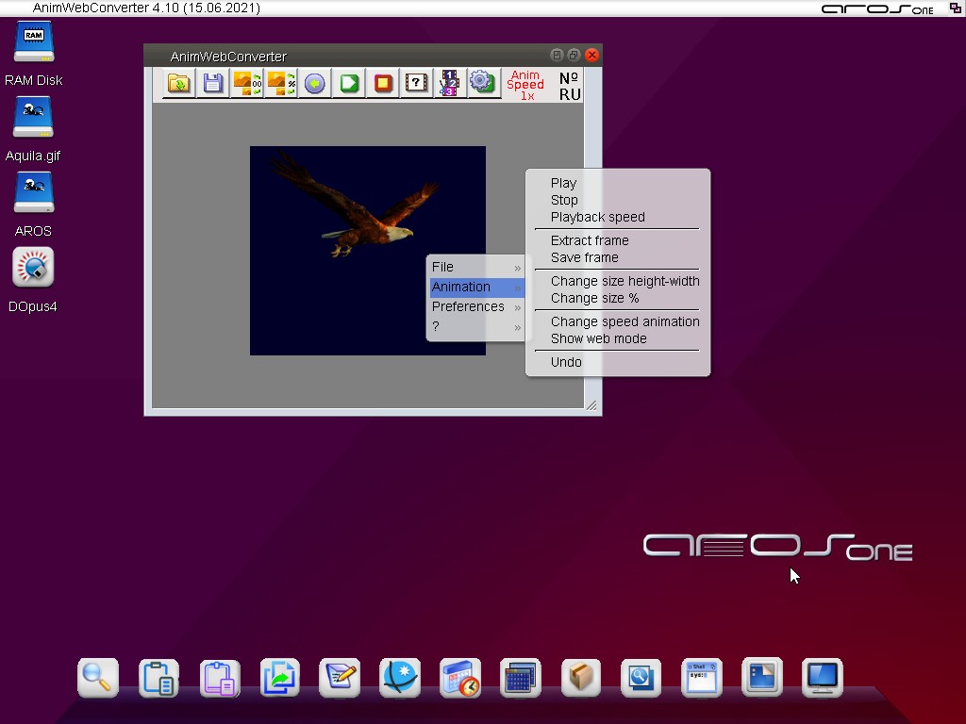Click Undo in the Animation submenu
The width and height of the screenshot is (966, 724).
[x=566, y=362]
